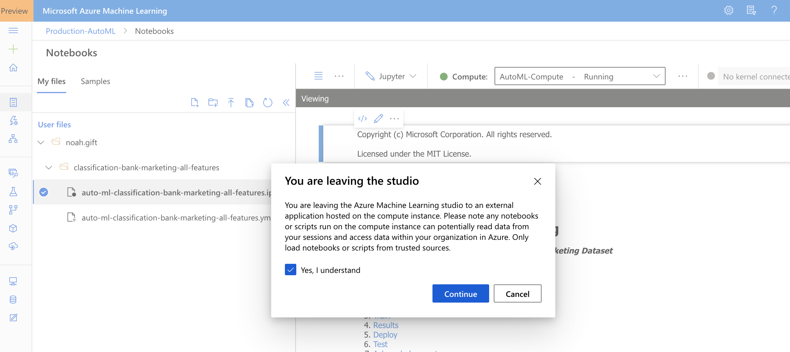Open the Compute section from the sidebar
This screenshot has width=790, height=352.
click(x=13, y=281)
